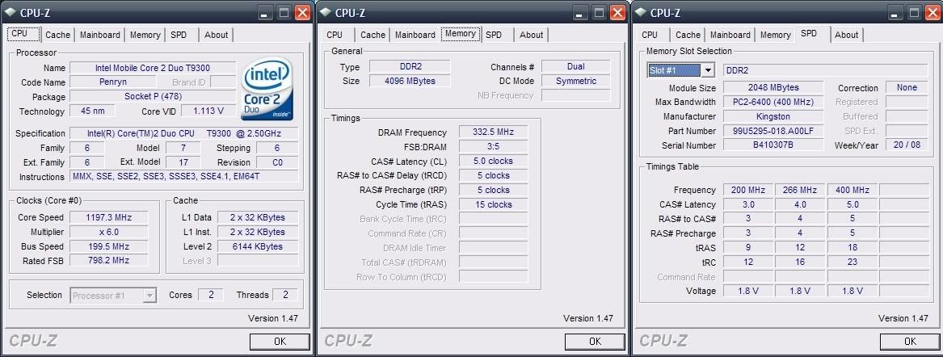Screen dimensions: 943x357
Task: Switch to the Memory tab in the left CPU-Z window
Action: pos(145,35)
